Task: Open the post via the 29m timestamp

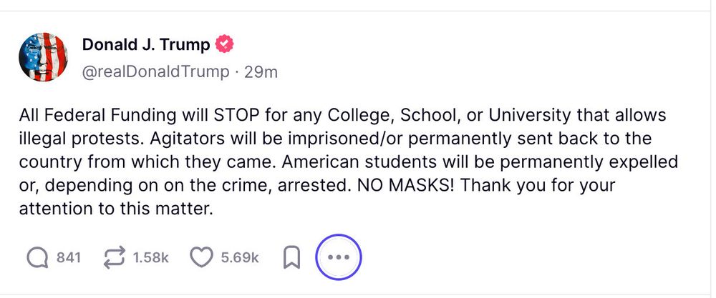Action: [x=261, y=71]
